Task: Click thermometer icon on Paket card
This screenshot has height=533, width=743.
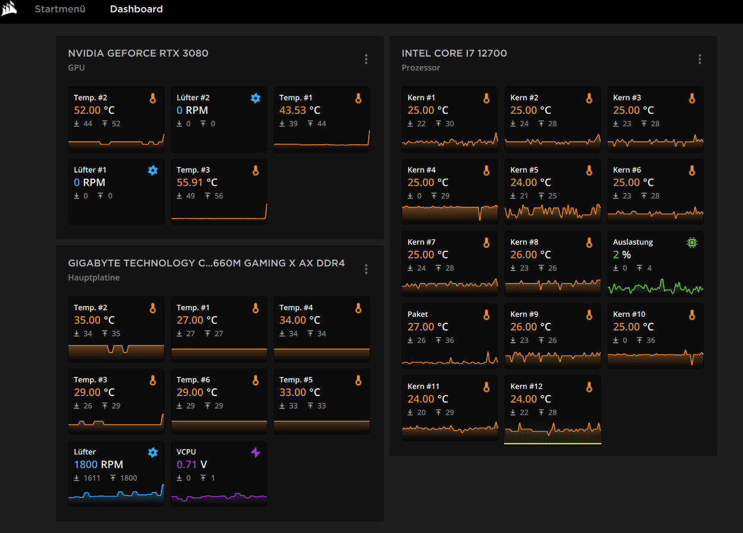Action: [x=486, y=314]
